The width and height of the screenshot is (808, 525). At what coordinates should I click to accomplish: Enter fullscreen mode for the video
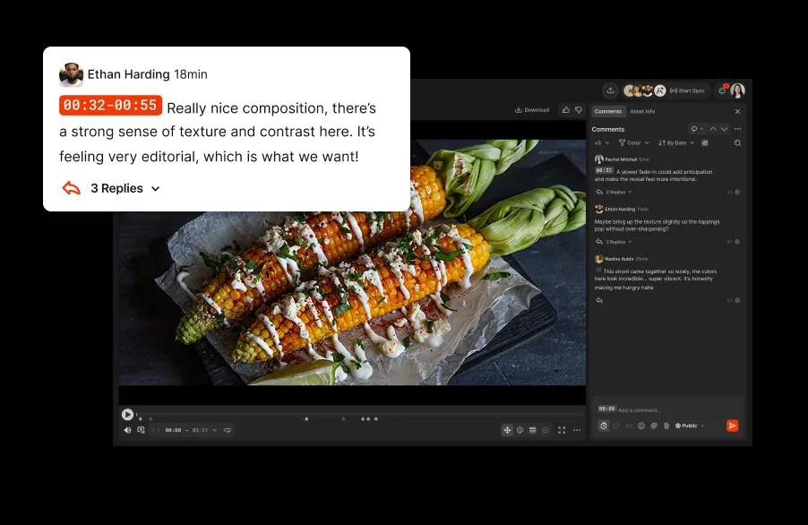(562, 429)
